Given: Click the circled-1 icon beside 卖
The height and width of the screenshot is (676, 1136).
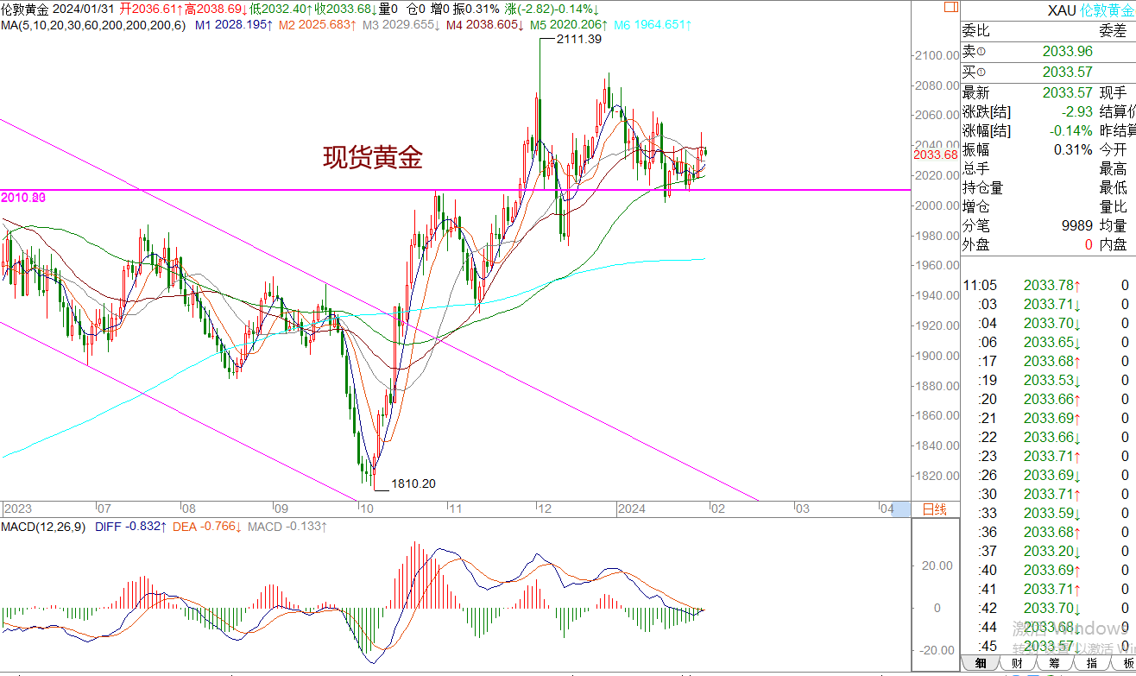Looking at the screenshot, I should (981, 54).
